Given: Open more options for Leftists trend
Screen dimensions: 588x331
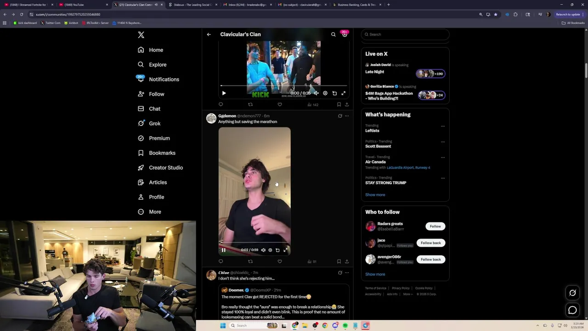Looking at the screenshot, I should pyautogui.click(x=443, y=126).
